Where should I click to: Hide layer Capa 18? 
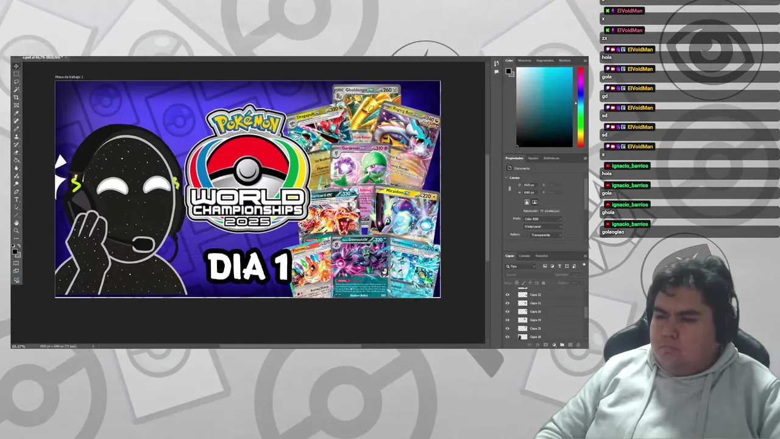[508, 337]
